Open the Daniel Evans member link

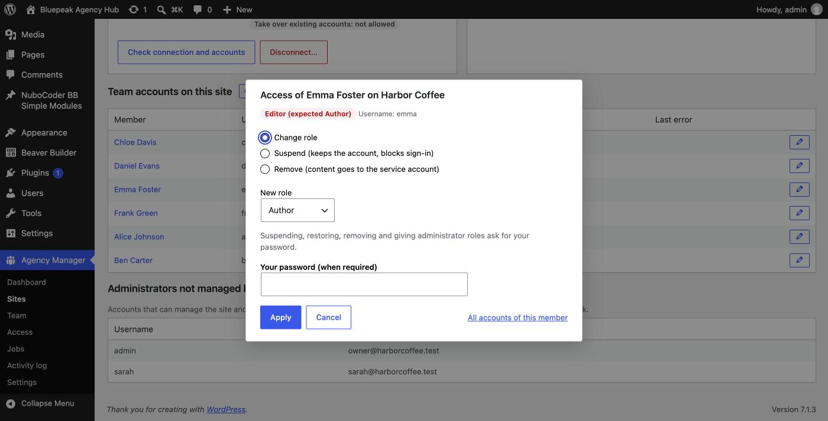click(x=137, y=166)
